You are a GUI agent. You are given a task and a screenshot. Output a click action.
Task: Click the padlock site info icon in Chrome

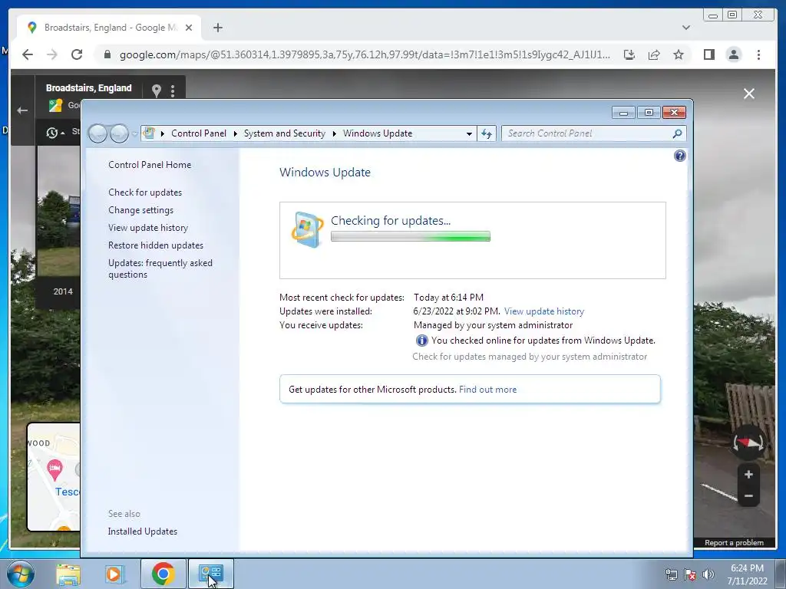pyautogui.click(x=107, y=54)
